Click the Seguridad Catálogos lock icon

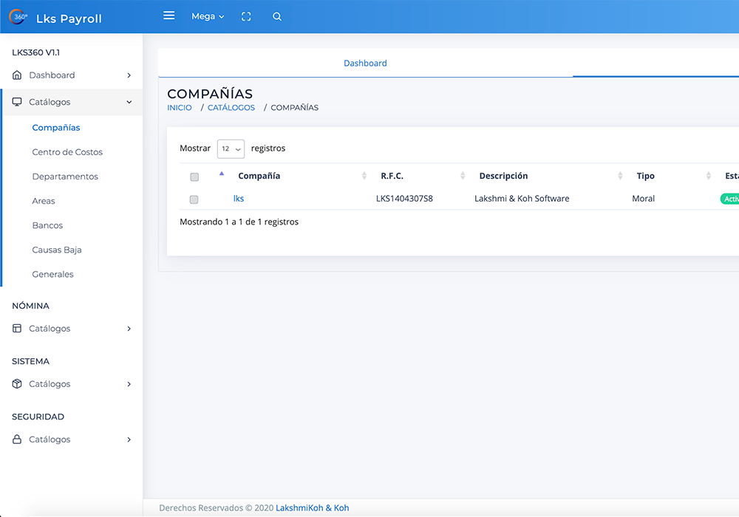[17, 439]
